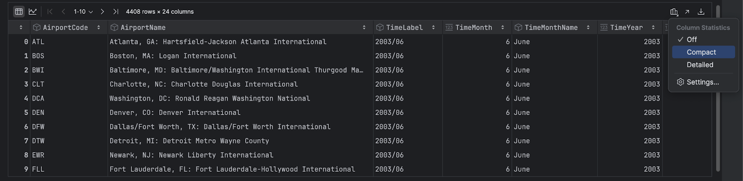Go to previous page arrow

coord(64,12)
